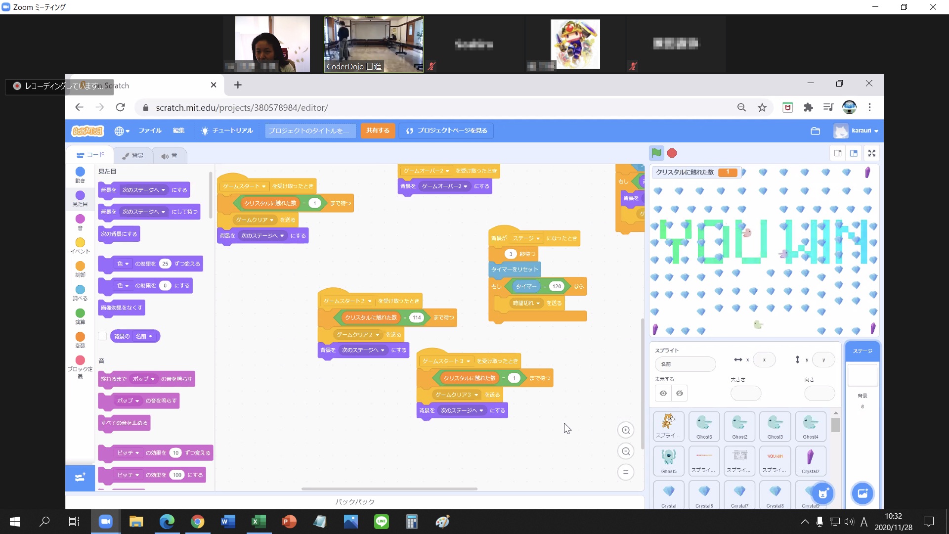Click プロジェクトページを見る button
Image resolution: width=949 pixels, height=534 pixels.
click(446, 131)
